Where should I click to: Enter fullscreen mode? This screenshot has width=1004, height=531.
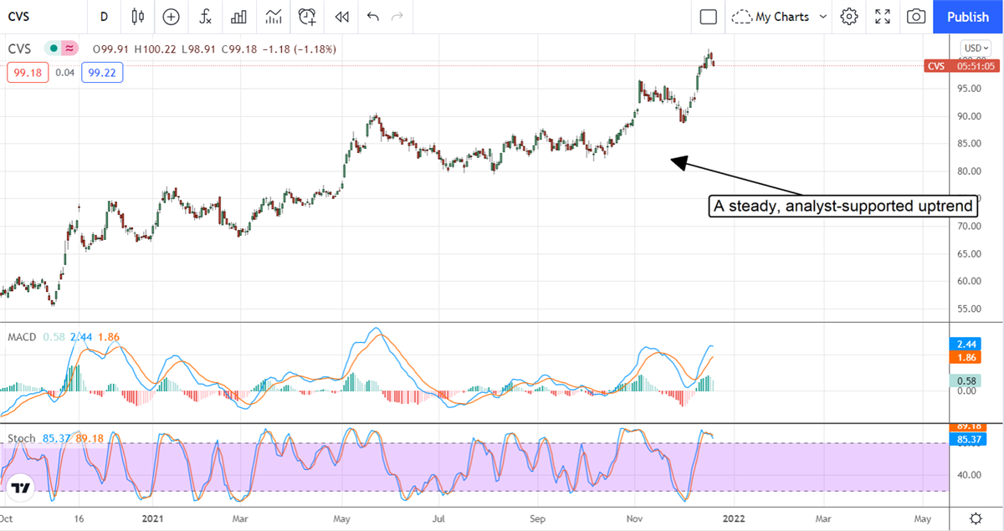(x=883, y=17)
